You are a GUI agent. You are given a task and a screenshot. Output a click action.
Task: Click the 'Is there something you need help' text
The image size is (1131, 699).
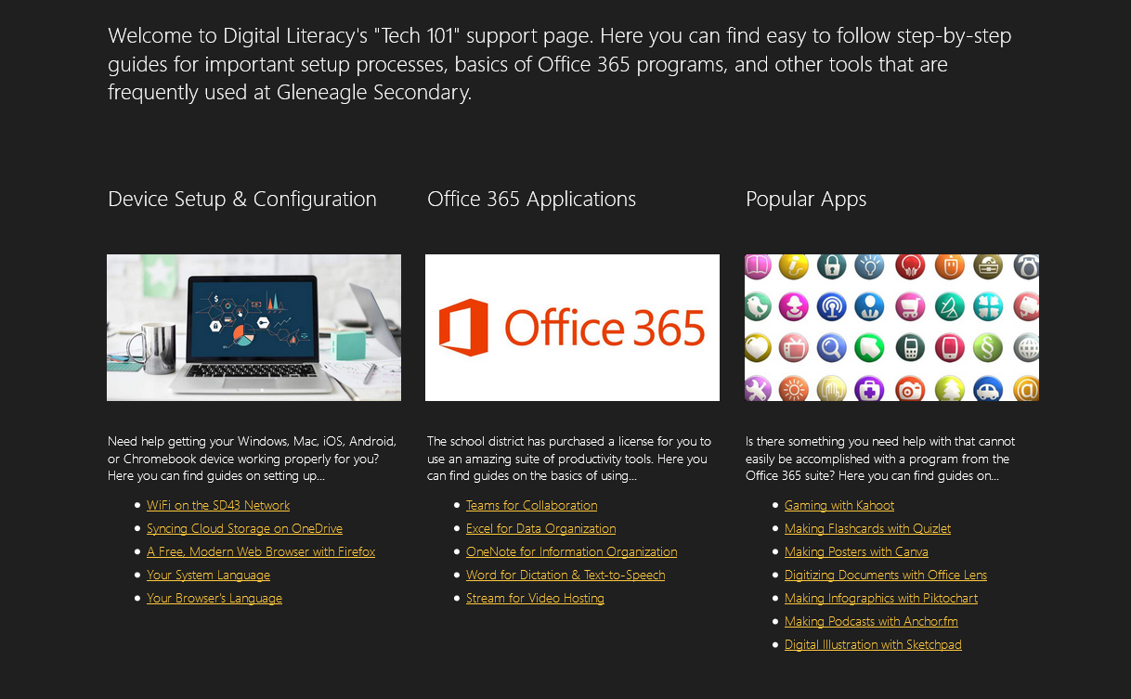[880, 459]
